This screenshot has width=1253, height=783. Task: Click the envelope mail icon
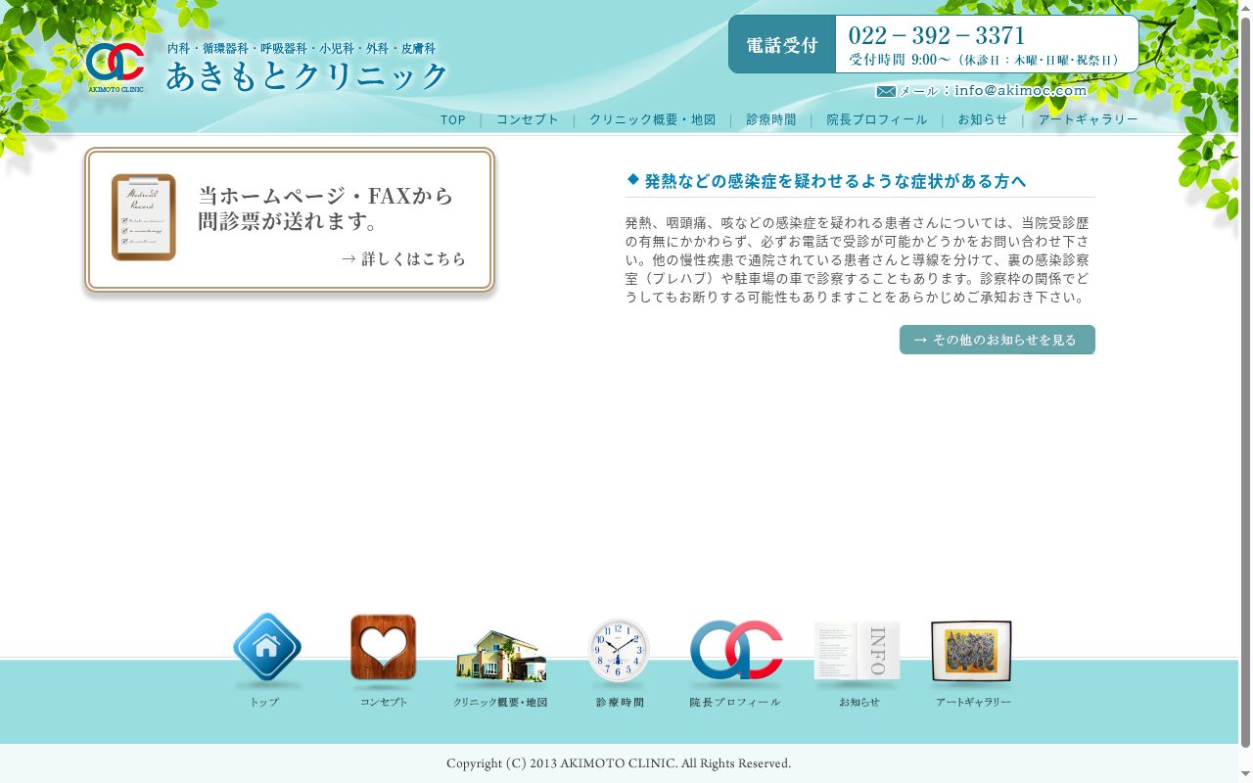point(886,91)
